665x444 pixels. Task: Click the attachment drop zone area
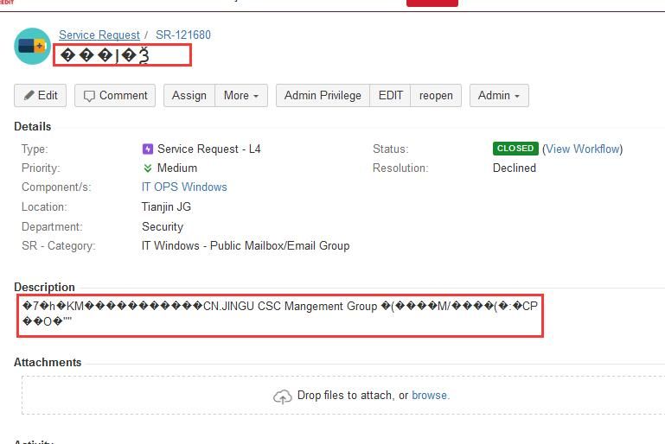click(343, 395)
